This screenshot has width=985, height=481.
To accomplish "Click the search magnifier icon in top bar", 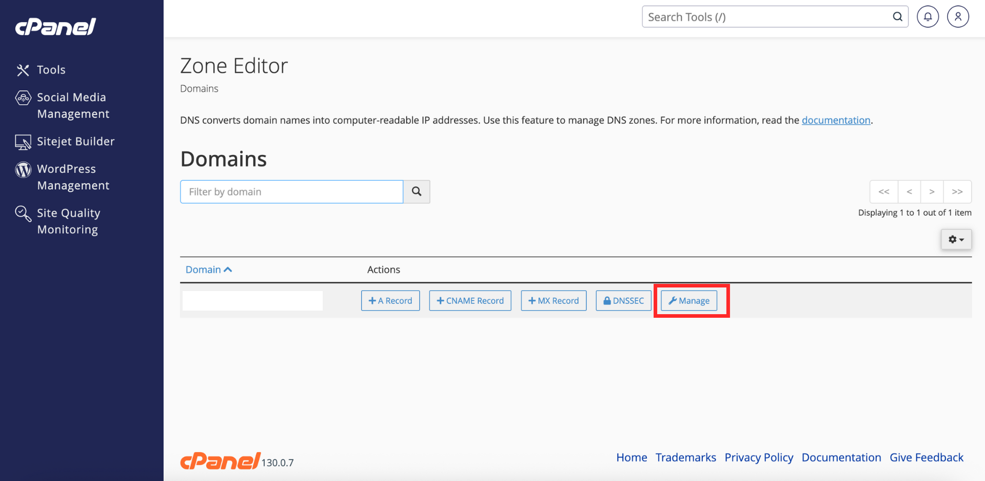I will tap(897, 17).
